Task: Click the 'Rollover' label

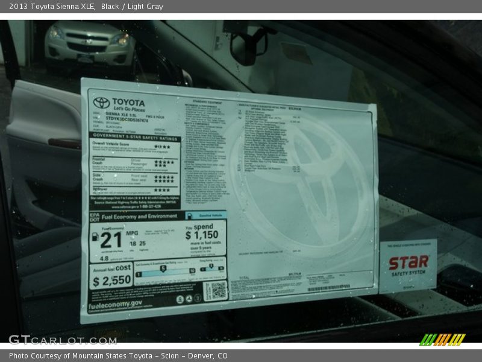Action: pos(100,189)
